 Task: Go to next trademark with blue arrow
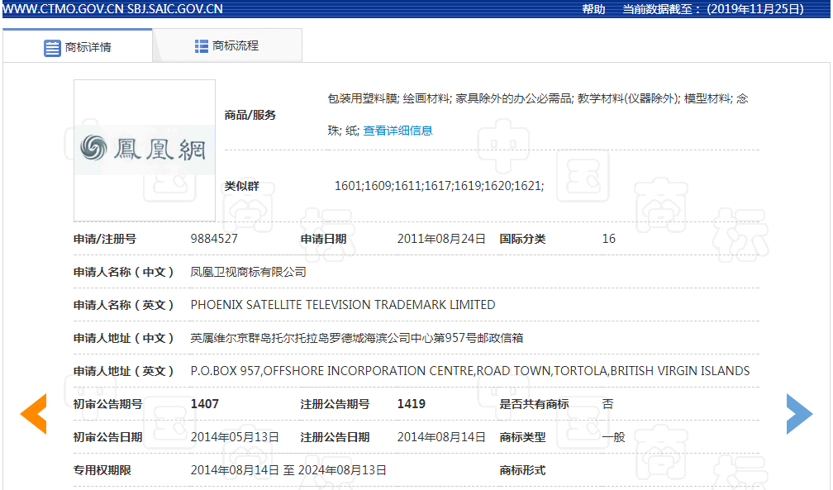tap(800, 413)
